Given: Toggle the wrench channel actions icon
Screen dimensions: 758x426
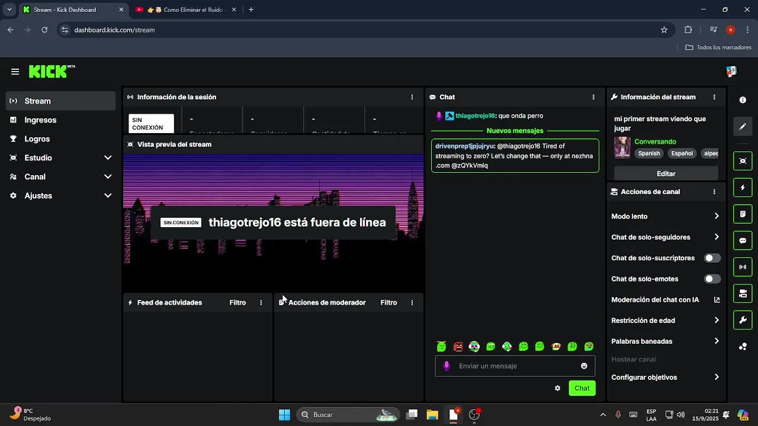Looking at the screenshot, I should (743, 320).
